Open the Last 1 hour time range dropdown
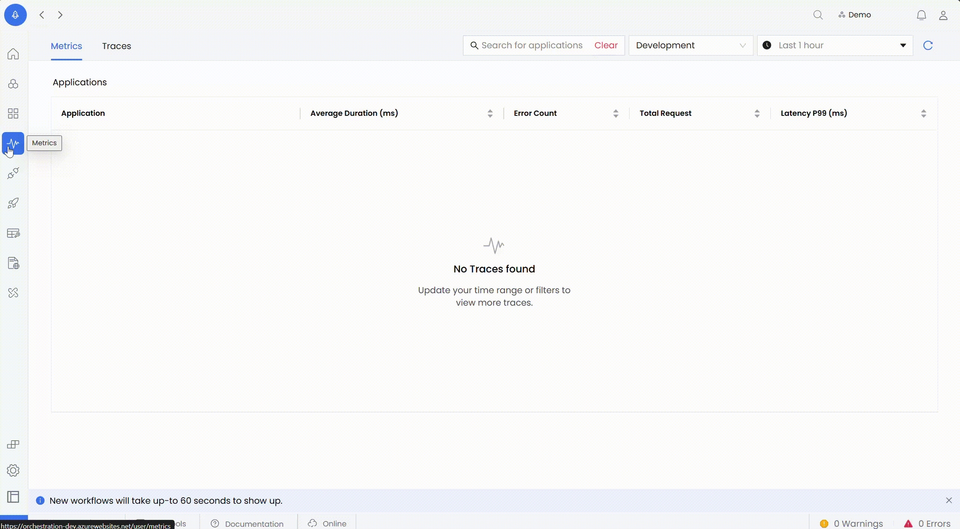Screen dimensions: 960x529 (835, 45)
